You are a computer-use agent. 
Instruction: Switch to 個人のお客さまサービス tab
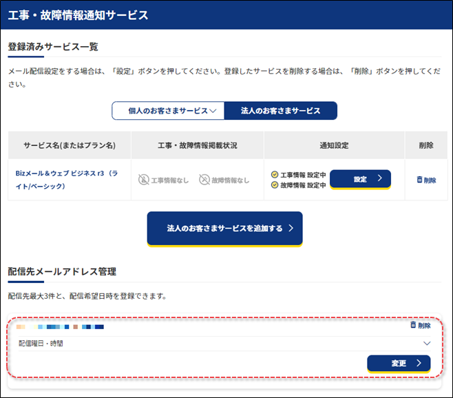pyautogui.click(x=168, y=111)
